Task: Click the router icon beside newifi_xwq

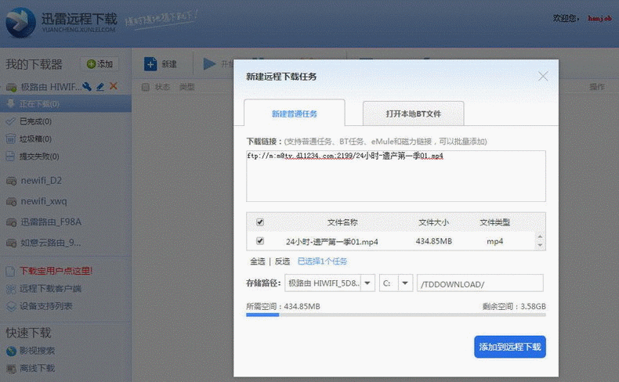Action: point(11,201)
